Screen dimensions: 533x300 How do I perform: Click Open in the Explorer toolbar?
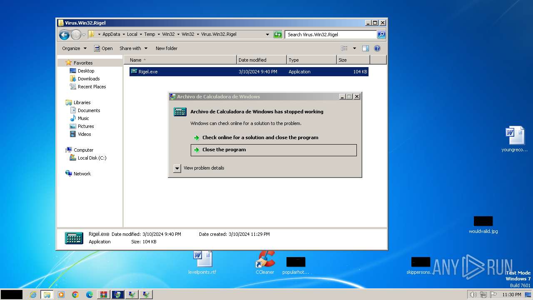[x=103, y=48]
